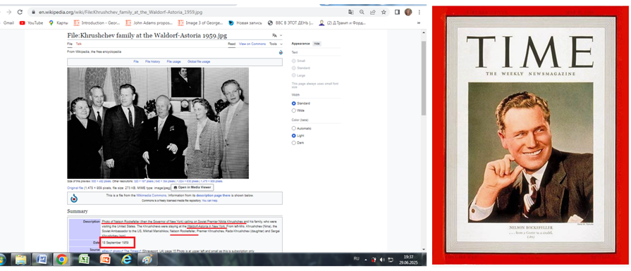The width and height of the screenshot is (631, 271).
Task: Click the TIME magazine cover image
Action: tap(531, 135)
